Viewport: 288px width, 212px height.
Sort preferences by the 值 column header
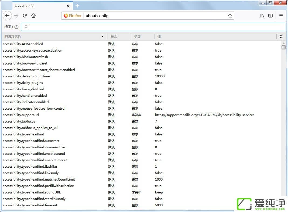[159, 36]
